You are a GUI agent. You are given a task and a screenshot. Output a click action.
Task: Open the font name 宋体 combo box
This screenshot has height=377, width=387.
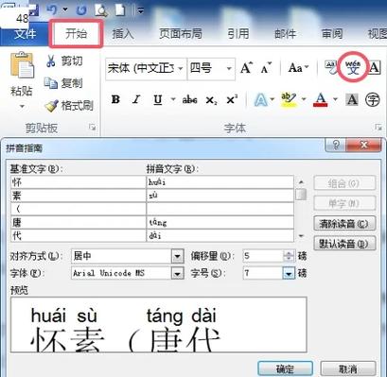click(x=146, y=68)
